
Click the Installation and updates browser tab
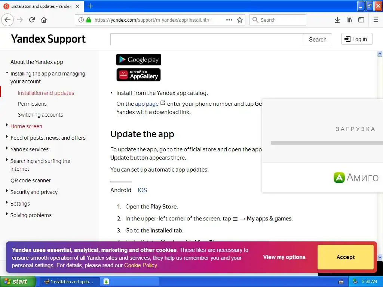coord(42,6)
